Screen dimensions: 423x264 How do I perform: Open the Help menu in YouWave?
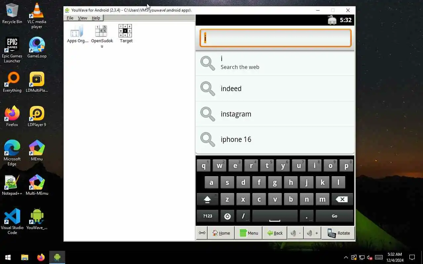tap(96, 18)
